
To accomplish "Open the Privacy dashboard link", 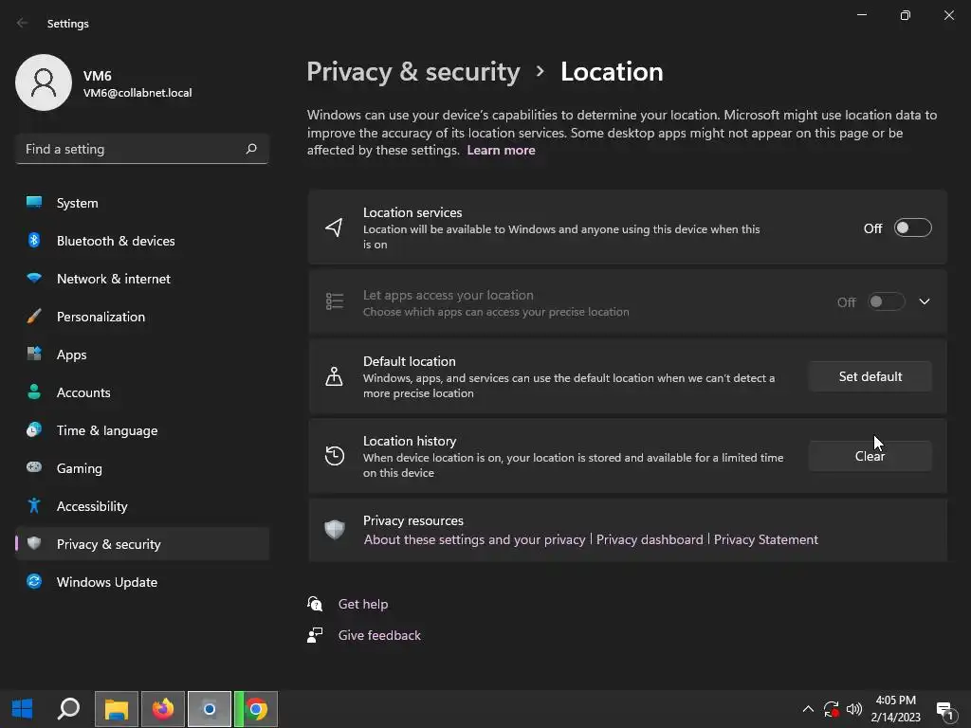I will point(650,539).
